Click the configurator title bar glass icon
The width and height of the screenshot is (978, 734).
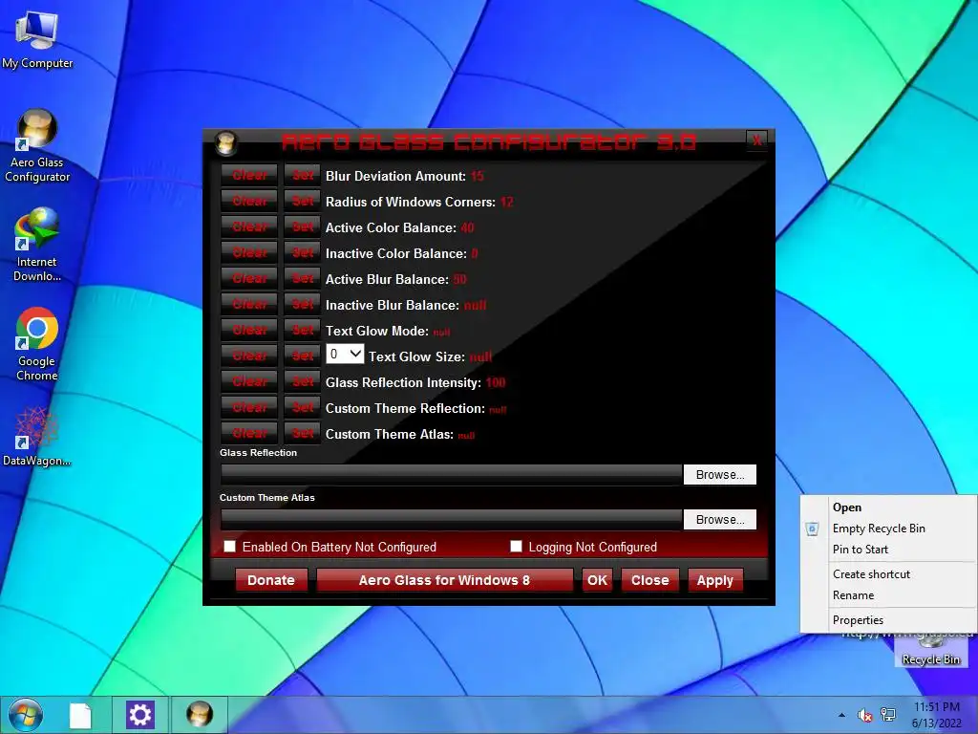pyautogui.click(x=225, y=143)
